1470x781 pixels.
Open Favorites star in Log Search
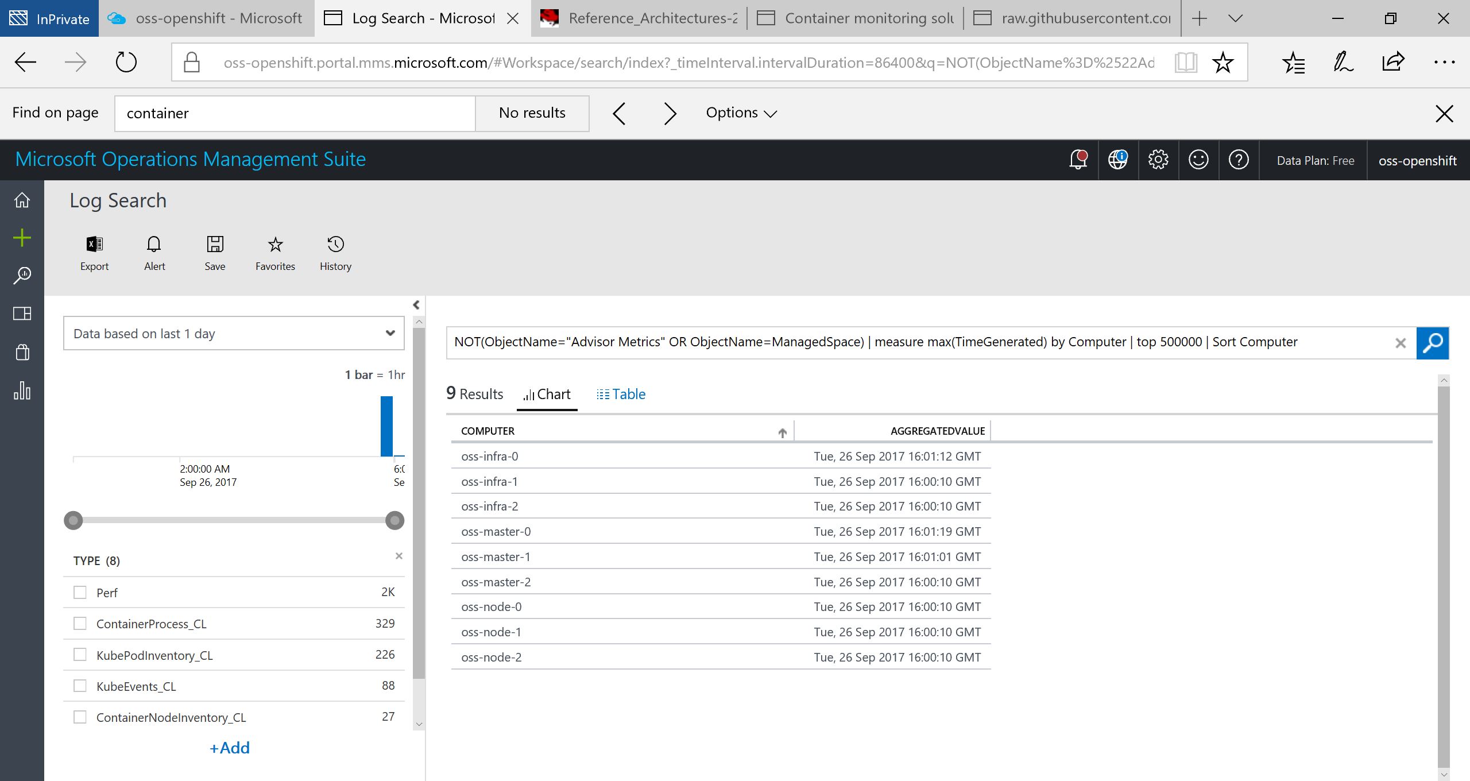pos(275,245)
